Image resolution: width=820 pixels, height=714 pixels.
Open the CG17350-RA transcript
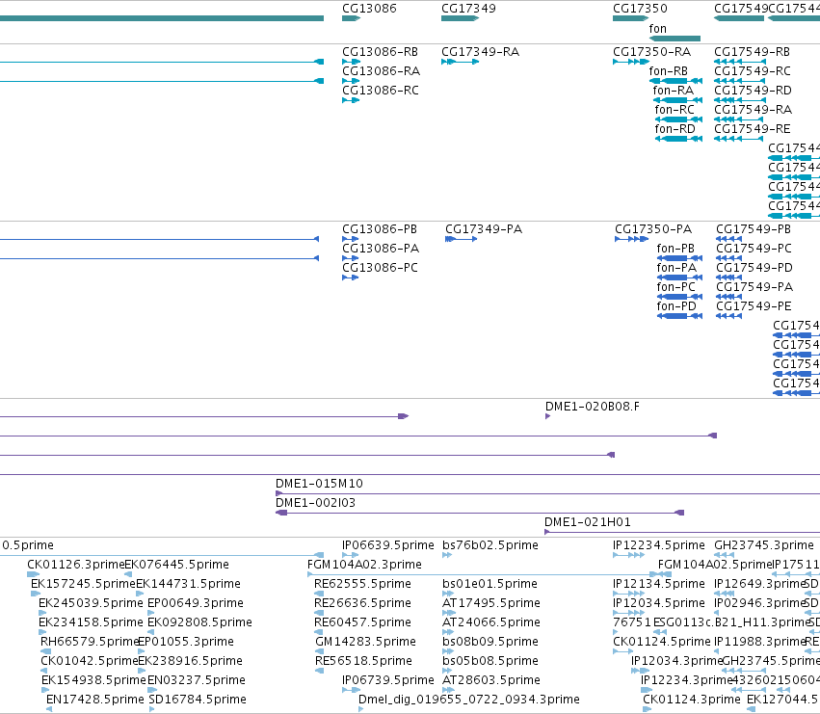click(652, 52)
